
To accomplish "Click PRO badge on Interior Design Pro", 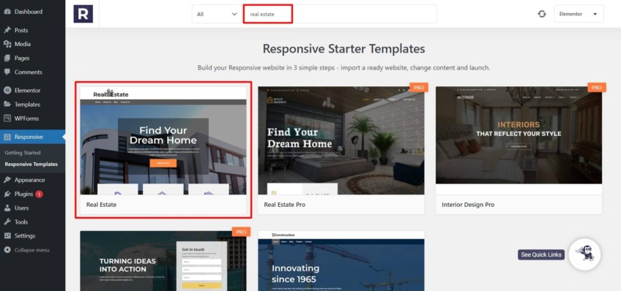I will point(596,88).
